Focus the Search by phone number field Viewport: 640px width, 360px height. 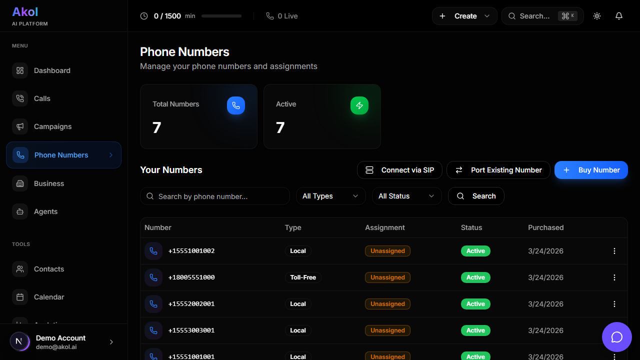point(220,196)
